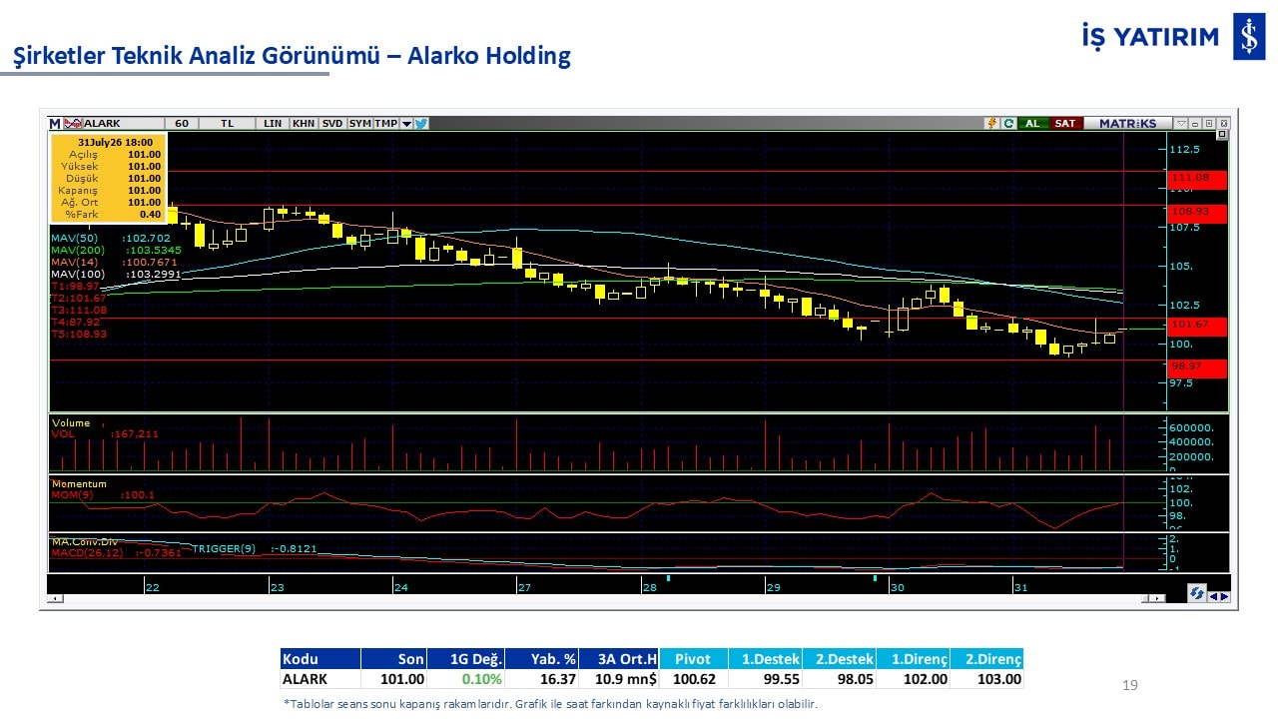Click the 0.10% daily change value

(x=481, y=679)
